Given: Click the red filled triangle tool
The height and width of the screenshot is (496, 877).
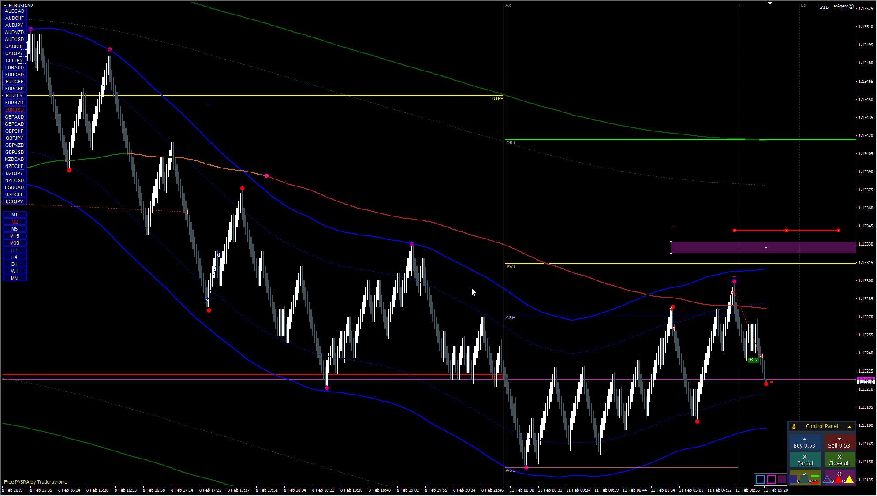Looking at the screenshot, I should click(838, 479).
